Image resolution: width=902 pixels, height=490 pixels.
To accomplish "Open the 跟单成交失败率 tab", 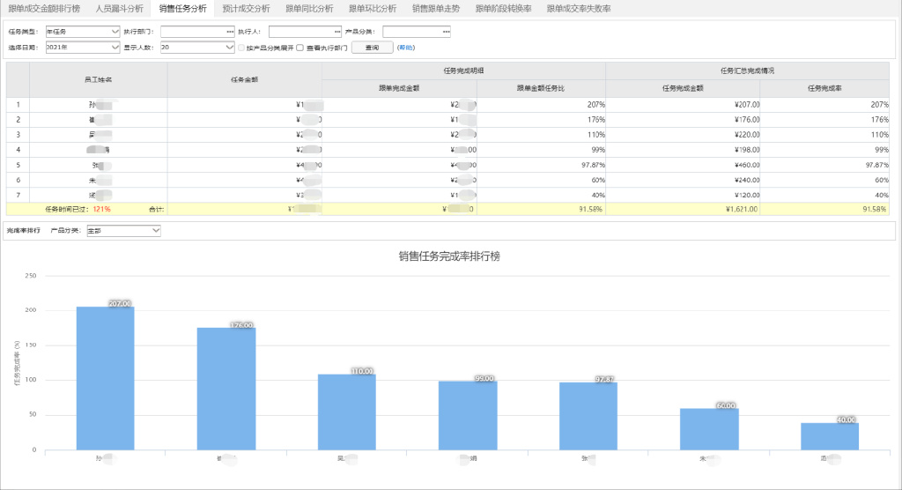I will (579, 8).
